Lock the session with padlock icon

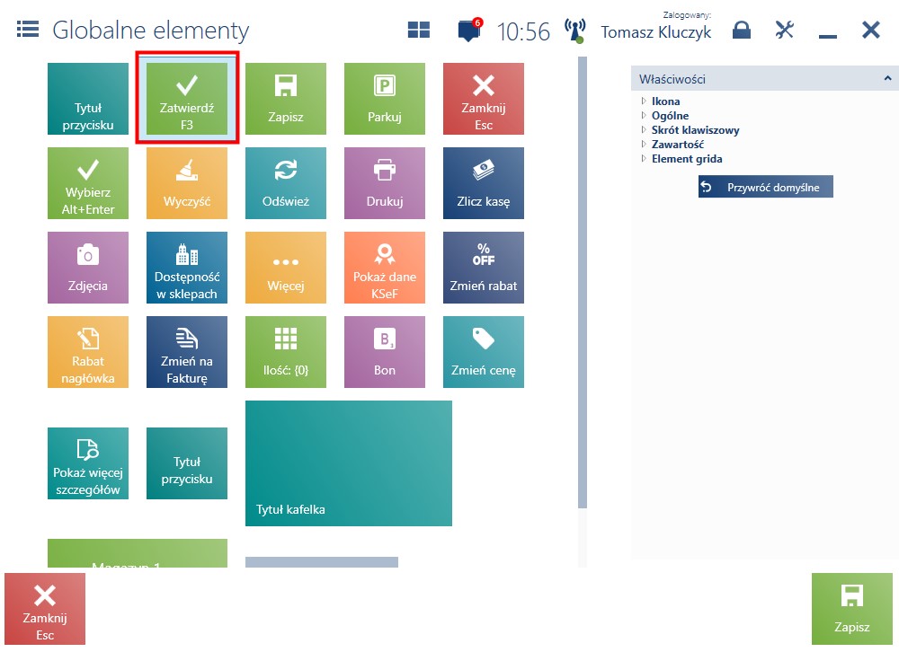pos(742,30)
